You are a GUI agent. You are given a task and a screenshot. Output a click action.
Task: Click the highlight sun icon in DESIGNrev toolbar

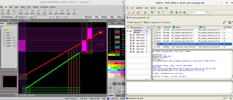(57, 17)
